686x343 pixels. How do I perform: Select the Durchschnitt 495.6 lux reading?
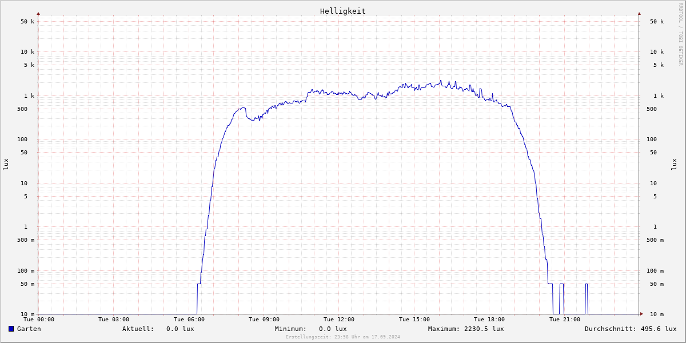pos(631,329)
